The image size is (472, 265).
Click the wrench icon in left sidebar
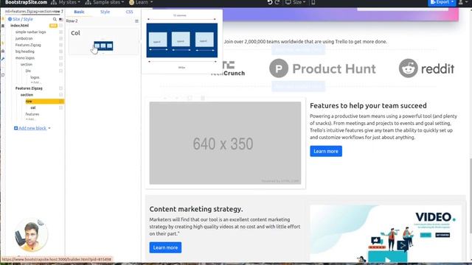(3, 59)
